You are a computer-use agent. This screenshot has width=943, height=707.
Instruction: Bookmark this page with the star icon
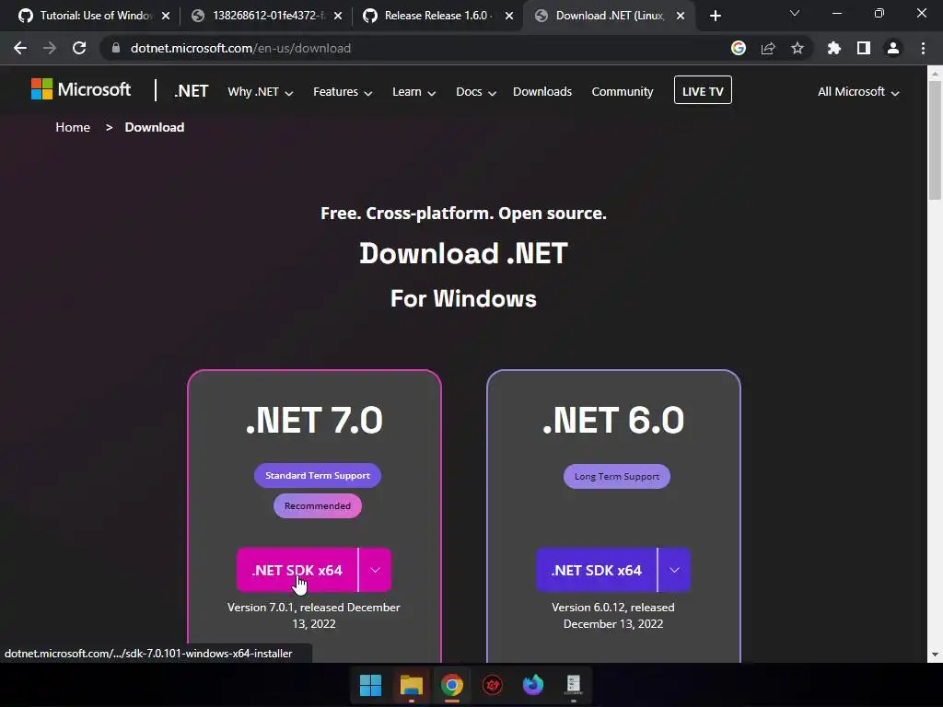[x=797, y=48]
